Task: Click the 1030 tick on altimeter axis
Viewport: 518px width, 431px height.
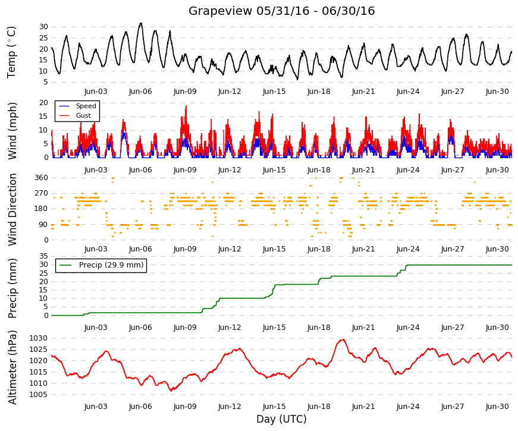Action: (x=38, y=338)
